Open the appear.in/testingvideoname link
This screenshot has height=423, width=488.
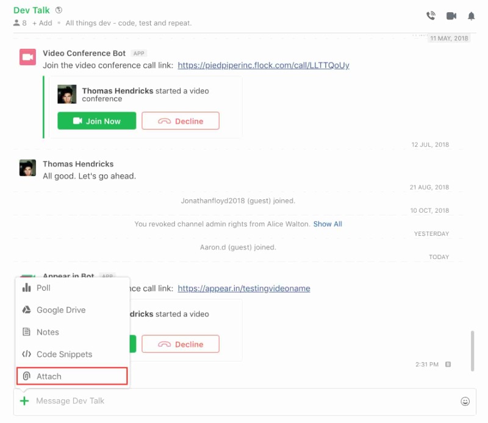(x=244, y=288)
